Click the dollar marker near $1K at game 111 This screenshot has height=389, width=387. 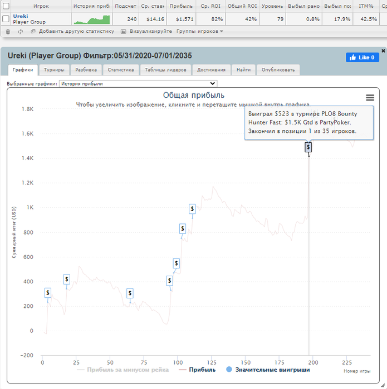[x=192, y=209]
